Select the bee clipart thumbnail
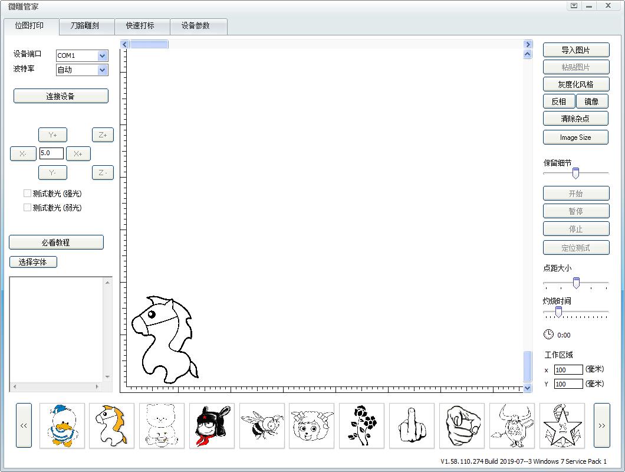The height and width of the screenshot is (472, 625). 261,425
